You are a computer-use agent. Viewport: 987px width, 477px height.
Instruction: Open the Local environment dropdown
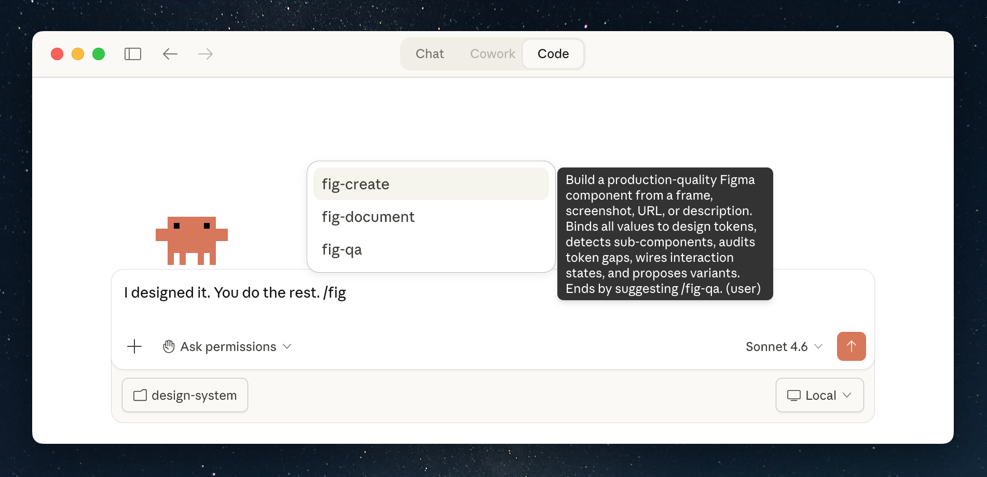(819, 395)
